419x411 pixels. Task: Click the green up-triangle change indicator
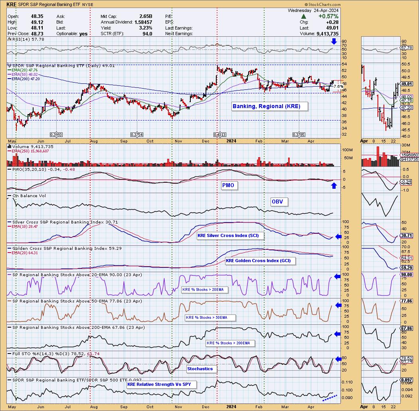click(x=304, y=17)
